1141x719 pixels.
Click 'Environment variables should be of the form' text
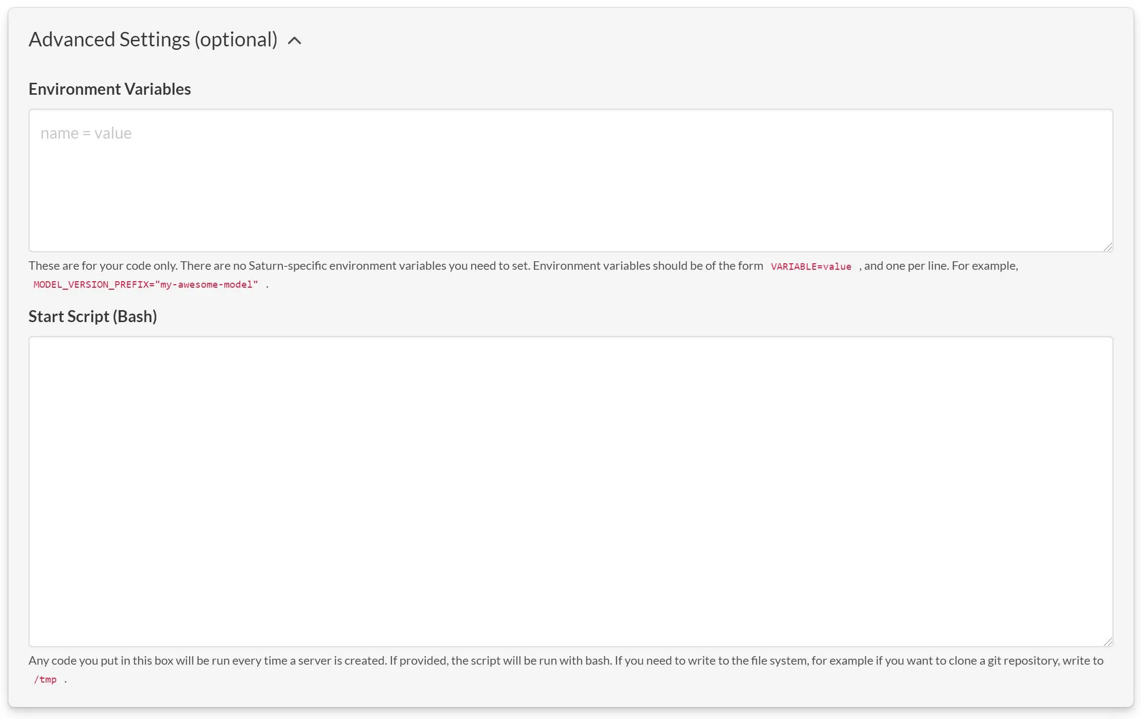[648, 266]
